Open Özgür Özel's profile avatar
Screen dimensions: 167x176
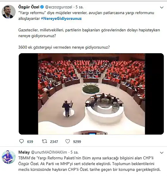[x=9, y=12]
